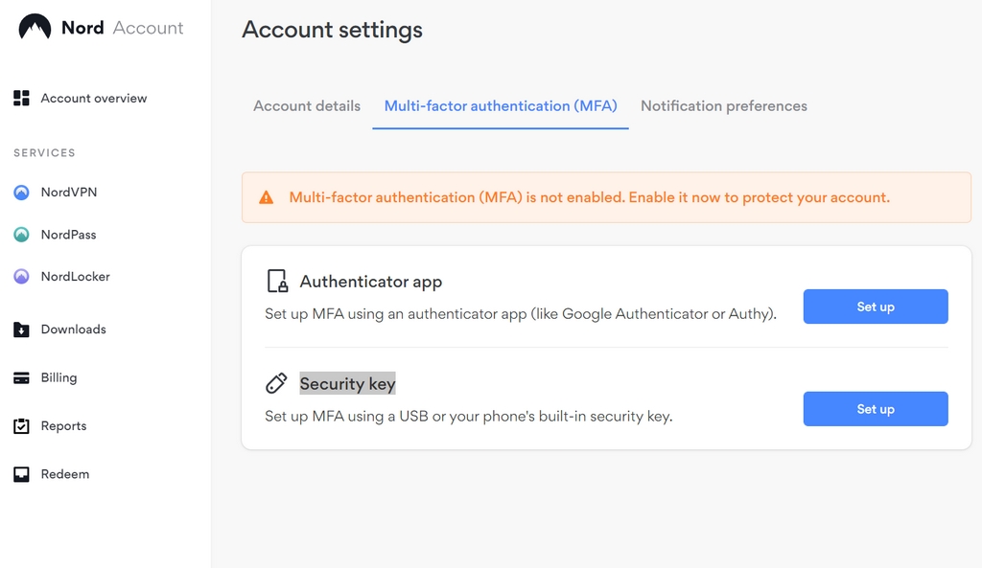The width and height of the screenshot is (982, 568).
Task: Click the MFA not enabled warning message
Action: (590, 197)
